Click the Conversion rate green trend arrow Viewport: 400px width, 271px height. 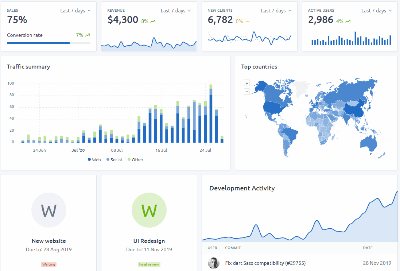pyautogui.click(x=88, y=35)
